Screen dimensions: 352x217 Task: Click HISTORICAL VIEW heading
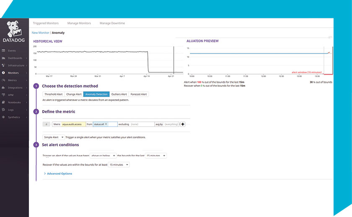tap(48, 41)
